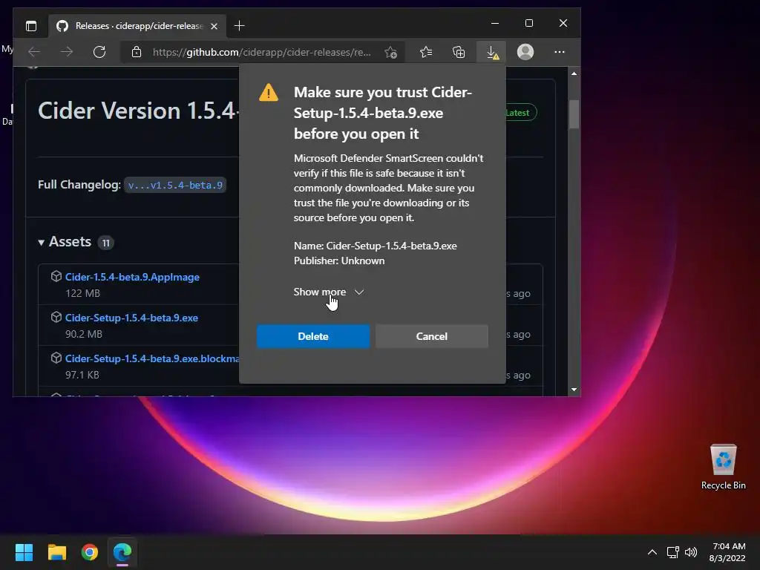This screenshot has height=570, width=760.
Task: Open the Edge profile avatar
Action: tap(525, 52)
